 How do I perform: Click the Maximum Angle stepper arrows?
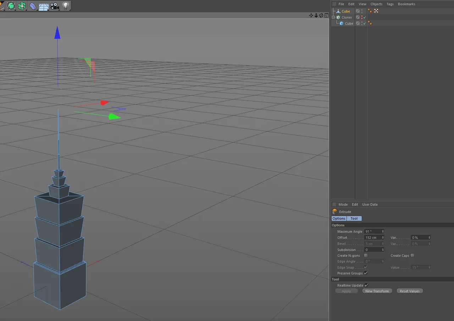(x=383, y=231)
